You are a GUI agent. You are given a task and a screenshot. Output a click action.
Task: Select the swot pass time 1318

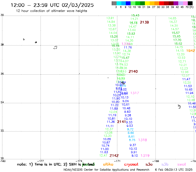142,140
